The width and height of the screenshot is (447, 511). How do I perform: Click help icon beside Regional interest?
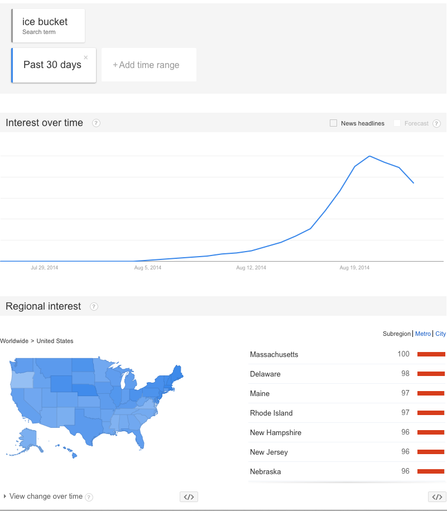[x=94, y=307]
